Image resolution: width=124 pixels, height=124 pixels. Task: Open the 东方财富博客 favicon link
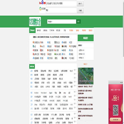(x=73, y=46)
